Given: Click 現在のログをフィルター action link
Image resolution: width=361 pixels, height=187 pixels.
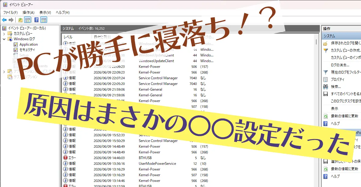Looking at the screenshot, I should [346, 72].
